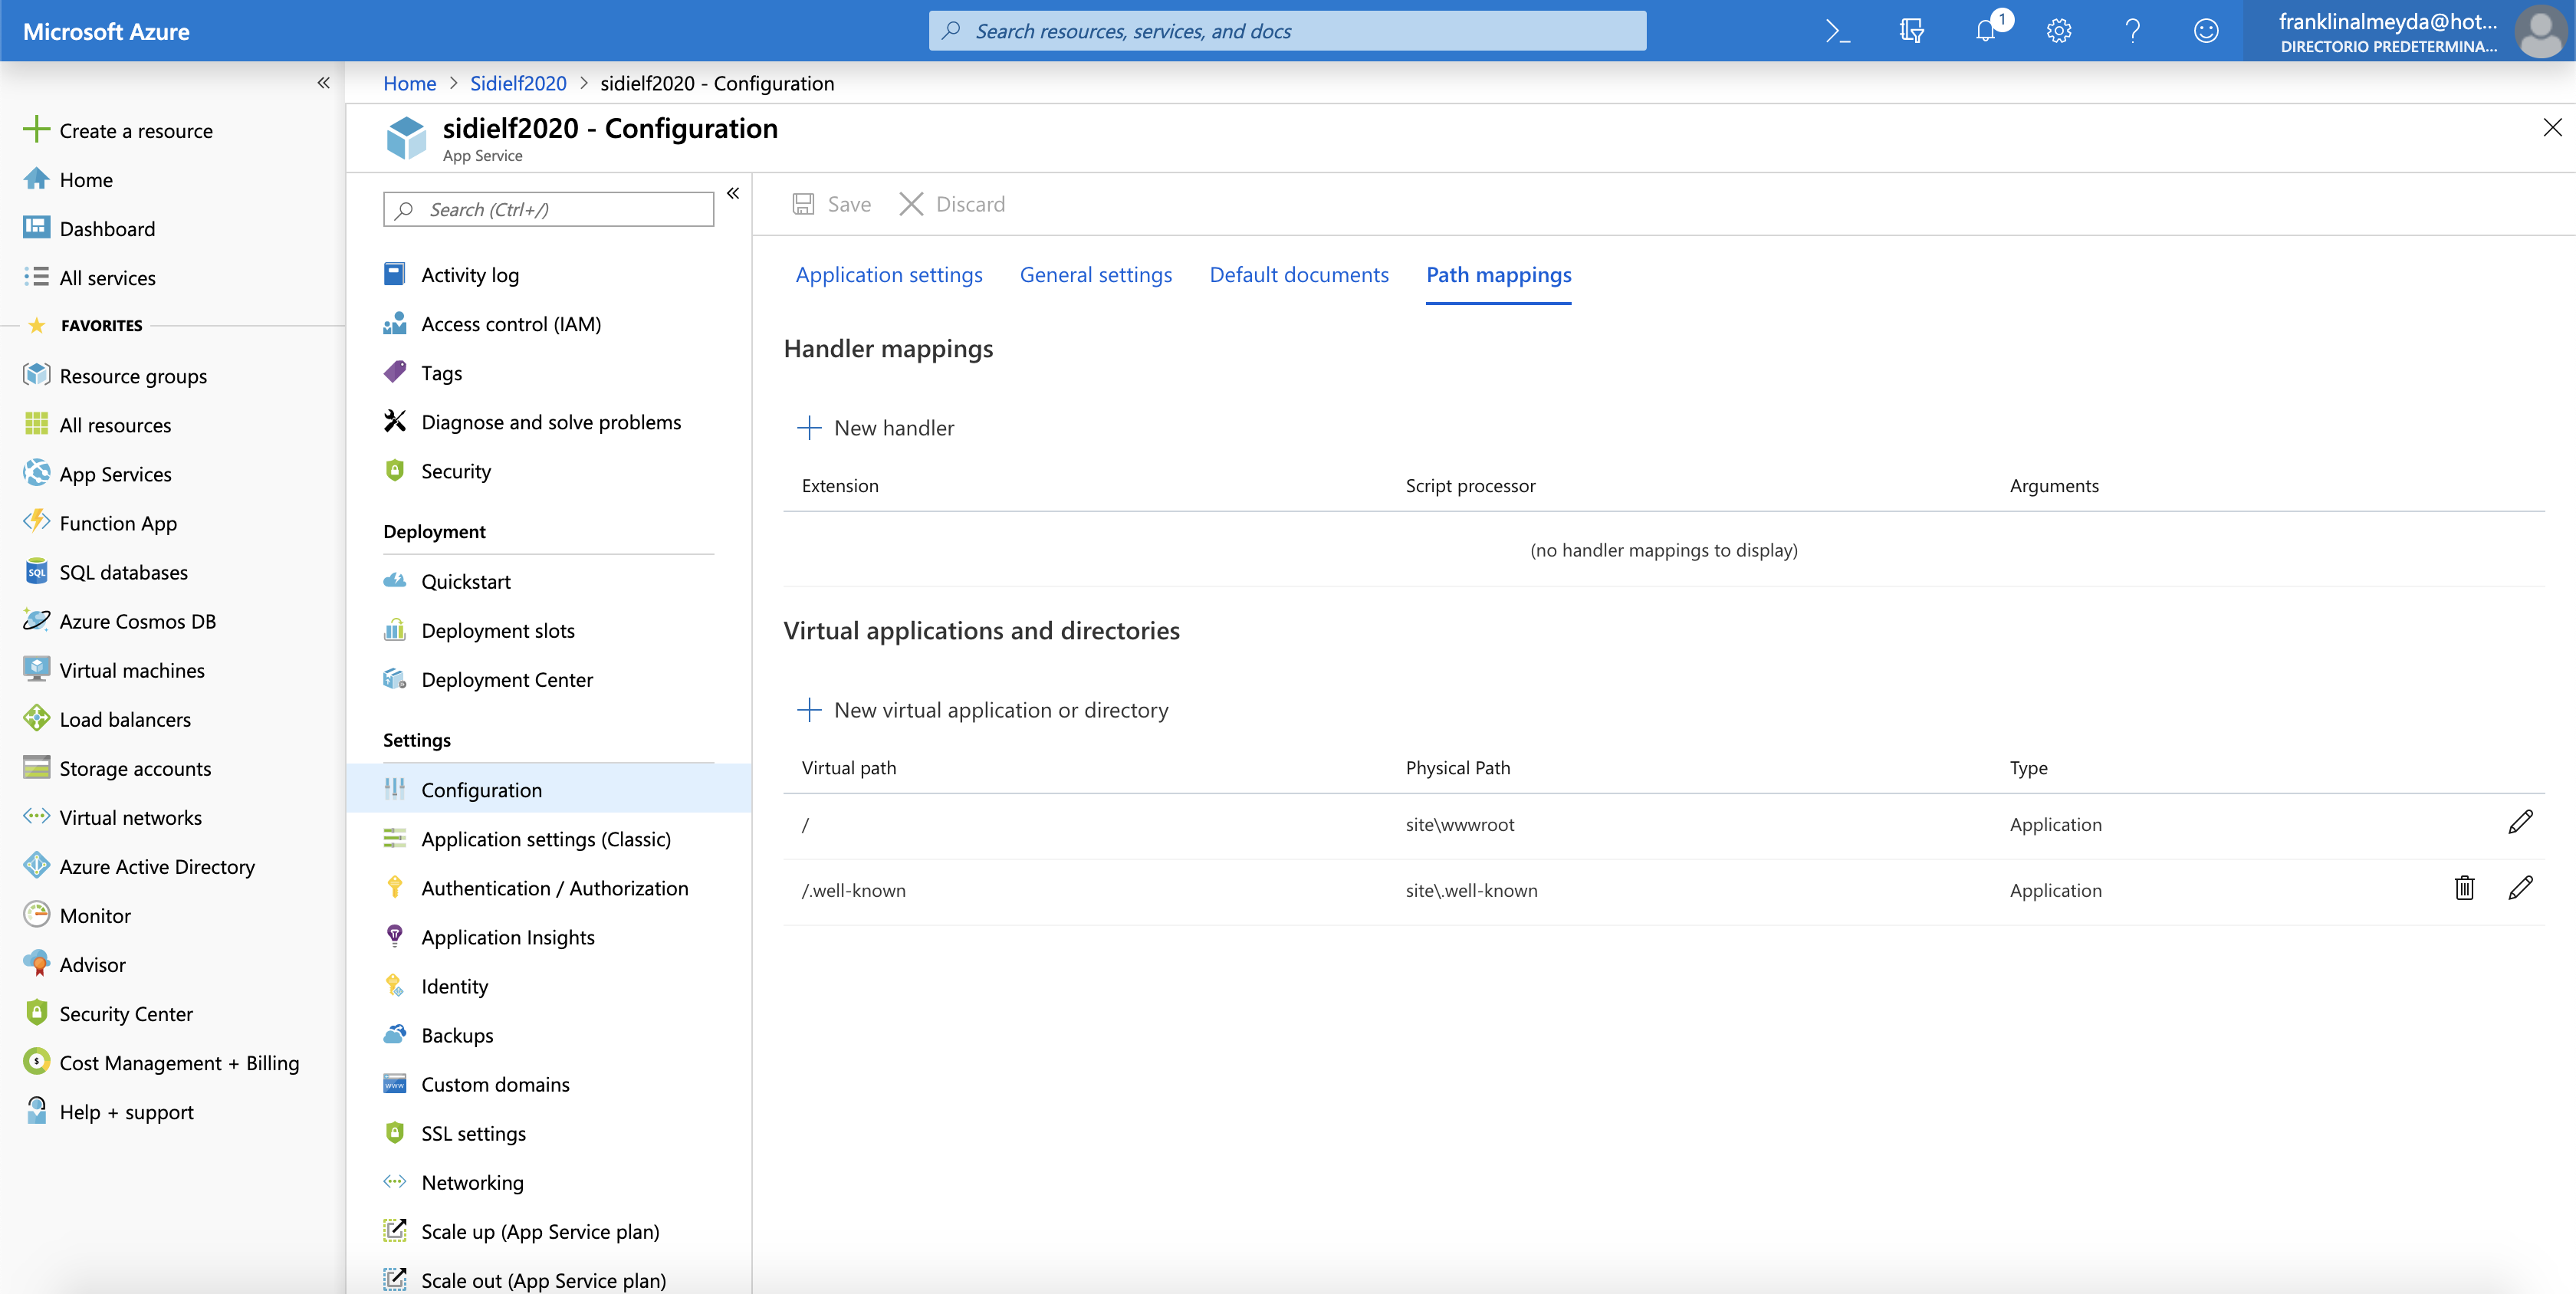
Task: Open App Services from favorites
Action: click(114, 473)
